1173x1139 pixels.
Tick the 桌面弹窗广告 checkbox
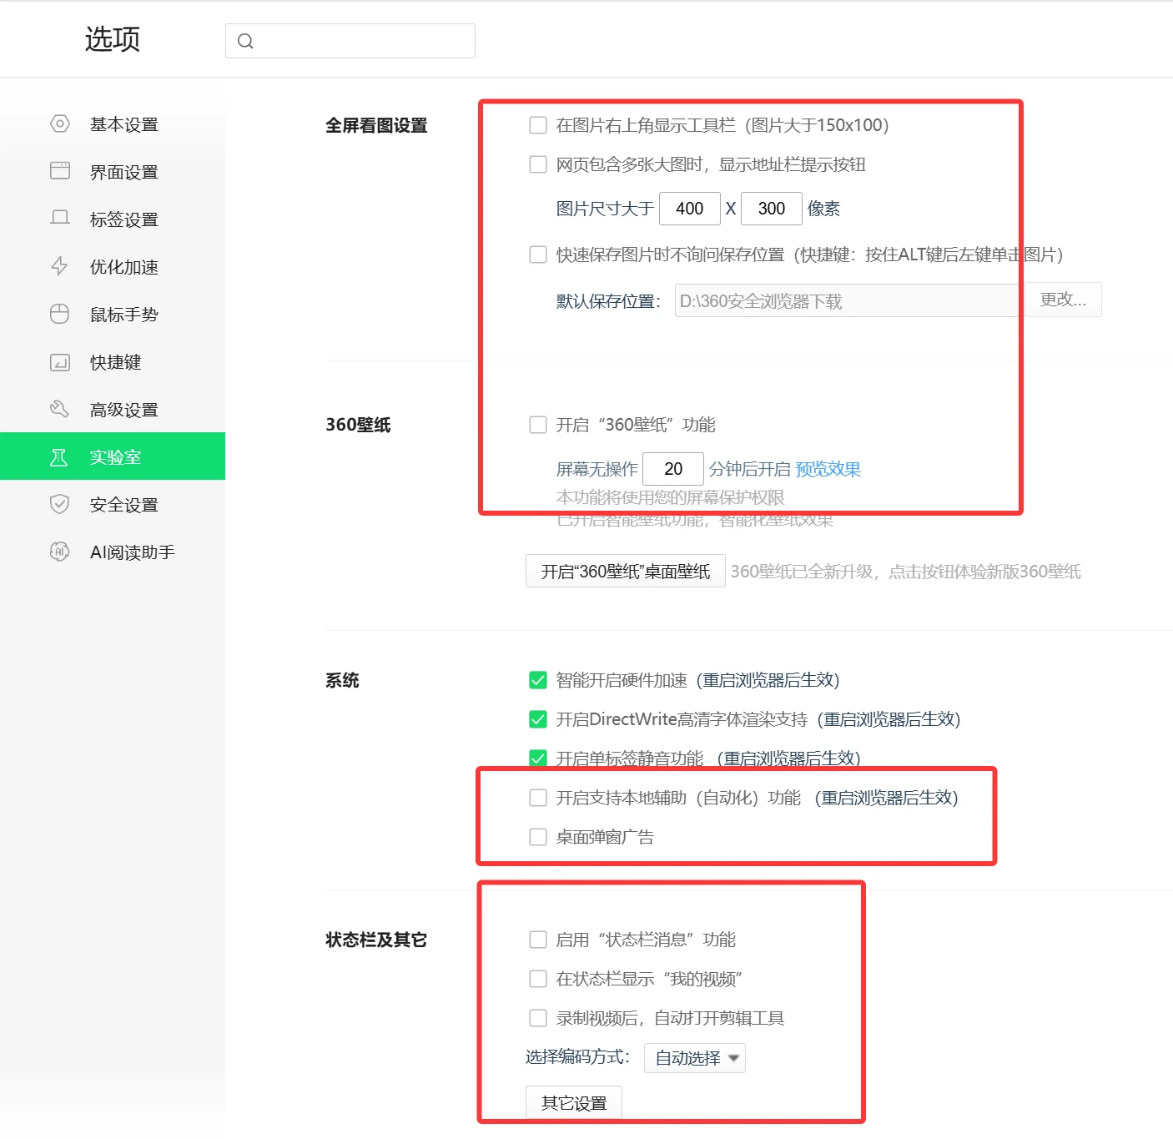pos(538,837)
